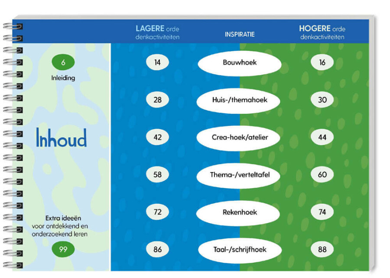Viewport: 390px width, 278px height.
Task: Click the page 58 number circle
Action: 157,175
